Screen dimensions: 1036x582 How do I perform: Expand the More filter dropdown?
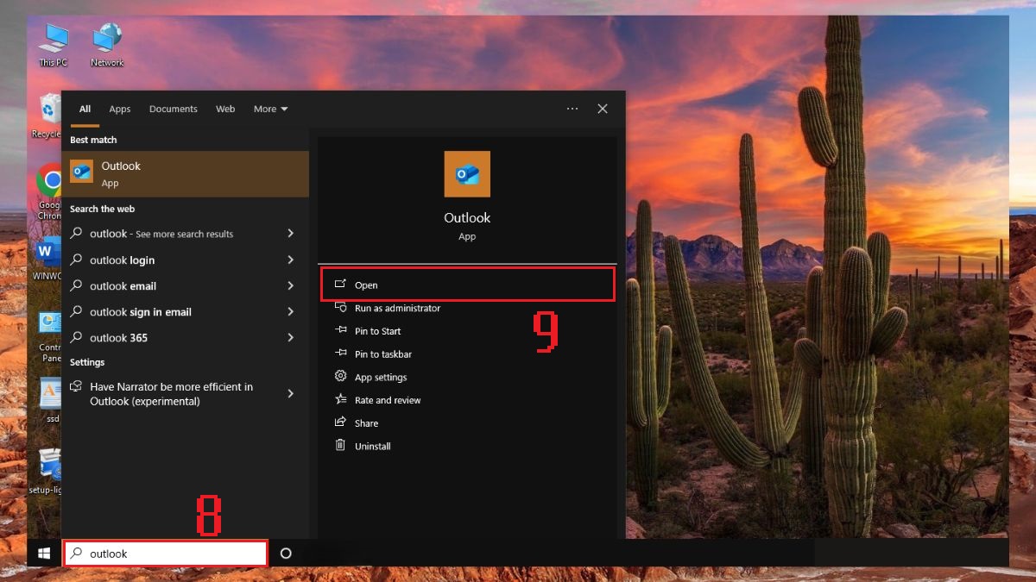point(271,109)
